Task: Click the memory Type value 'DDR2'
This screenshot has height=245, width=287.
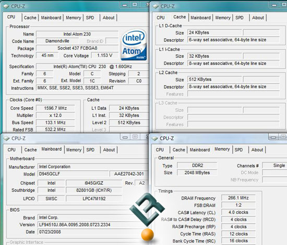Action: coord(197,166)
